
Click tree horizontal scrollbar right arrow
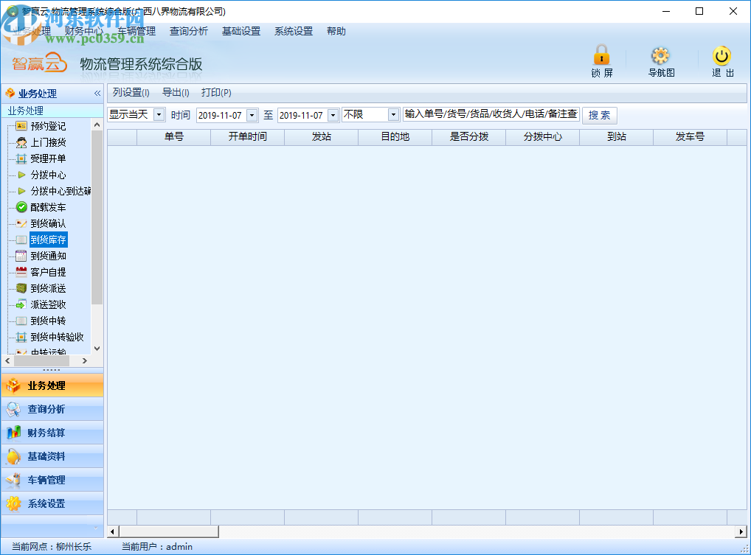coord(85,360)
